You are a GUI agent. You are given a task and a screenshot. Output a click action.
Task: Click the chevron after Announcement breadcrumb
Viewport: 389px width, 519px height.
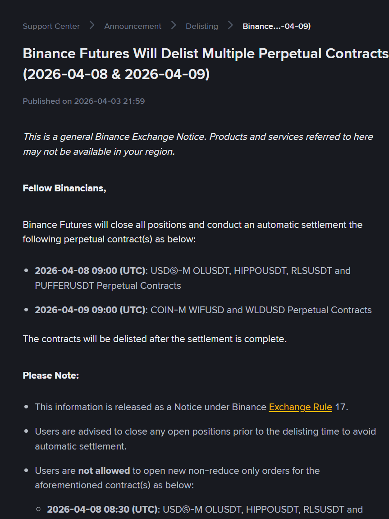point(174,25)
